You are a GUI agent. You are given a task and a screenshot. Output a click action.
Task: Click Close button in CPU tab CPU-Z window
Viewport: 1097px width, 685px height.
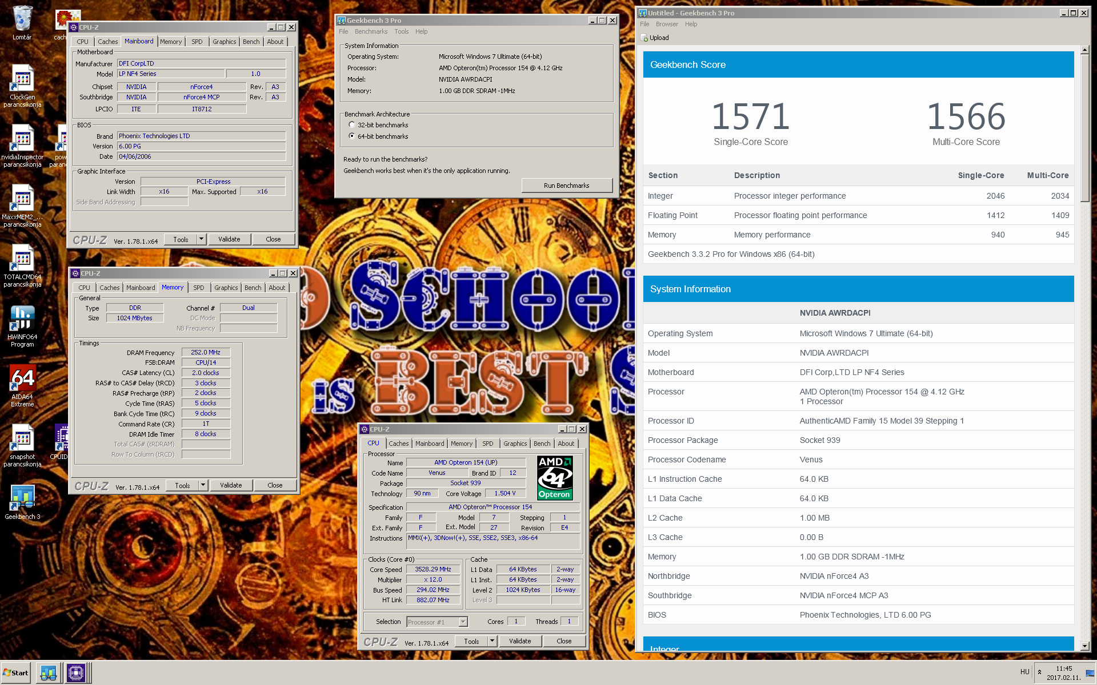pyautogui.click(x=564, y=641)
